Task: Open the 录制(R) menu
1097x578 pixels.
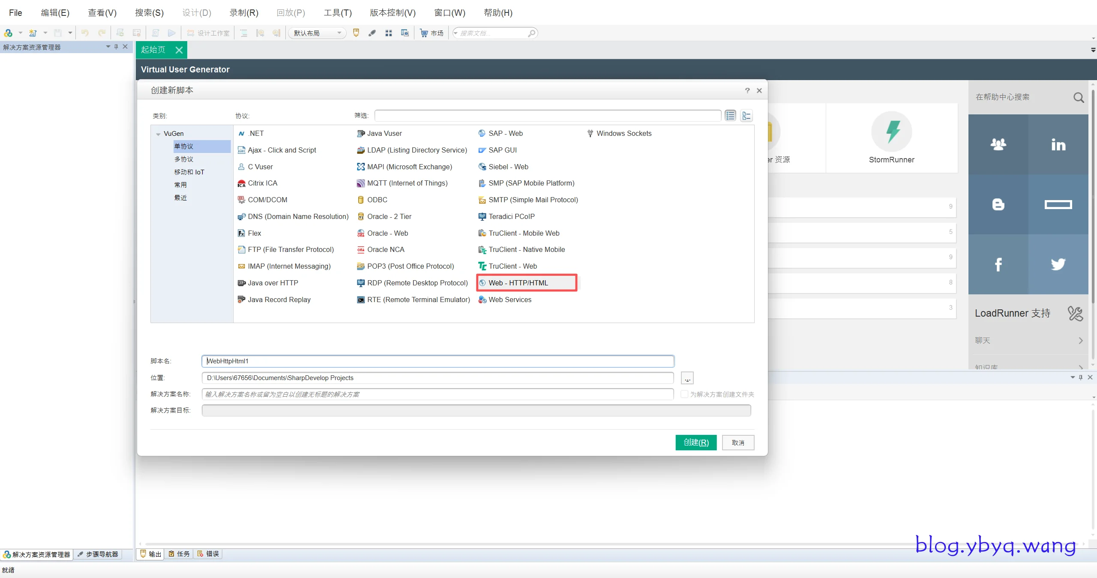Action: click(244, 13)
